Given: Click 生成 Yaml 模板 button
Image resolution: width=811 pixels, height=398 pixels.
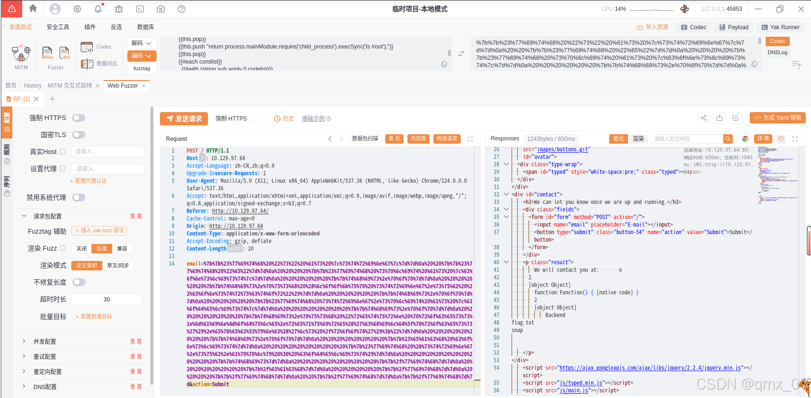Looking at the screenshot, I should point(778,118).
